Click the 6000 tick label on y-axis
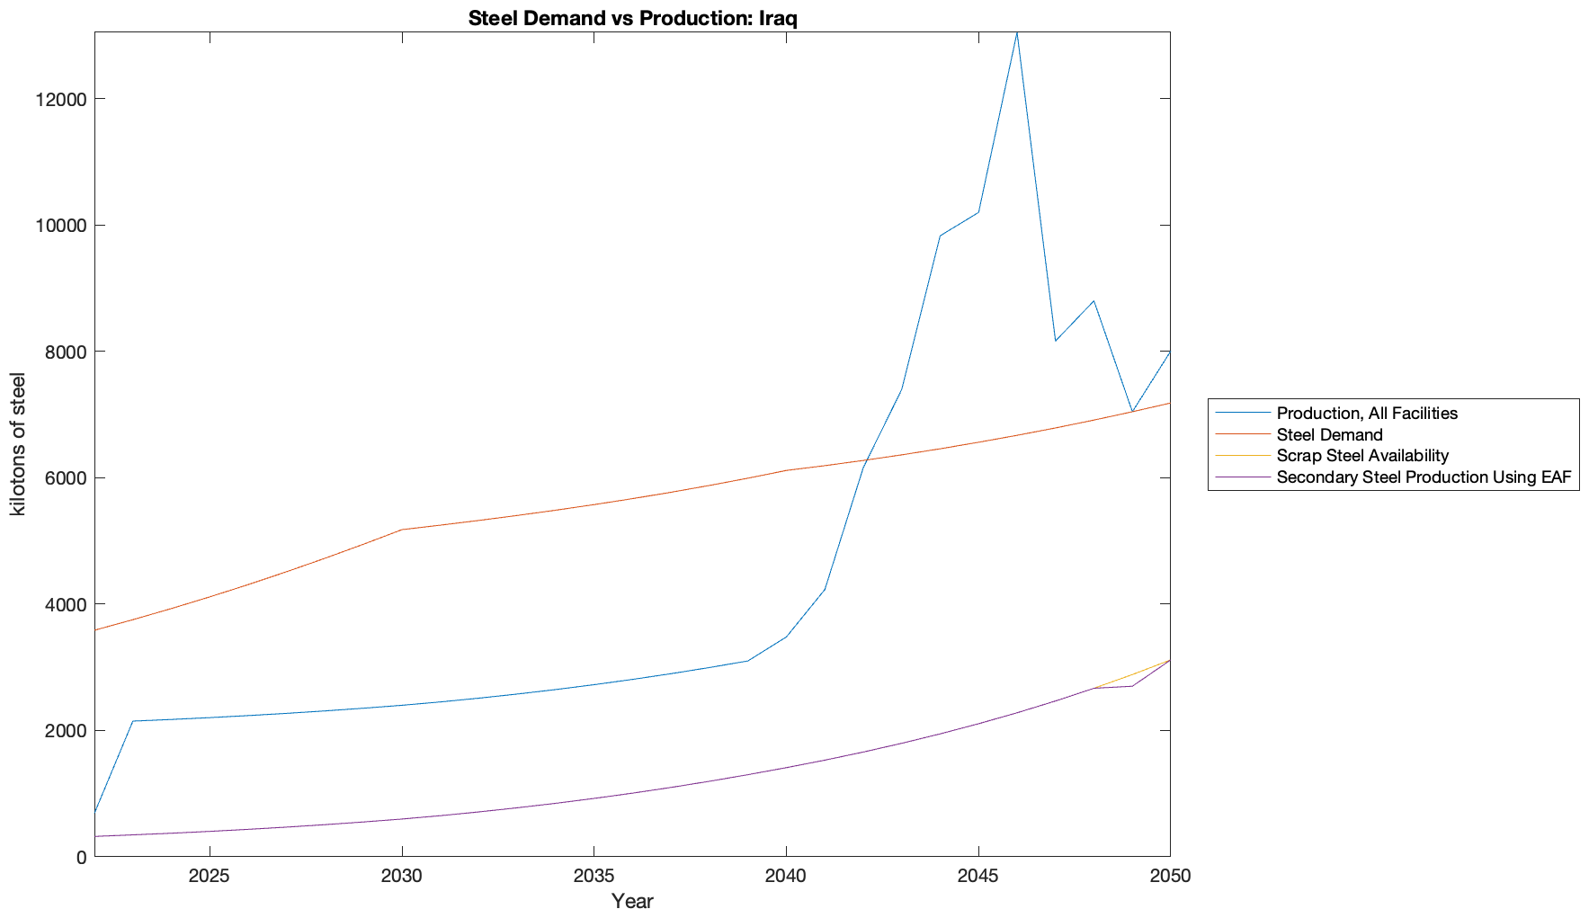The width and height of the screenshot is (1589, 918). point(66,478)
